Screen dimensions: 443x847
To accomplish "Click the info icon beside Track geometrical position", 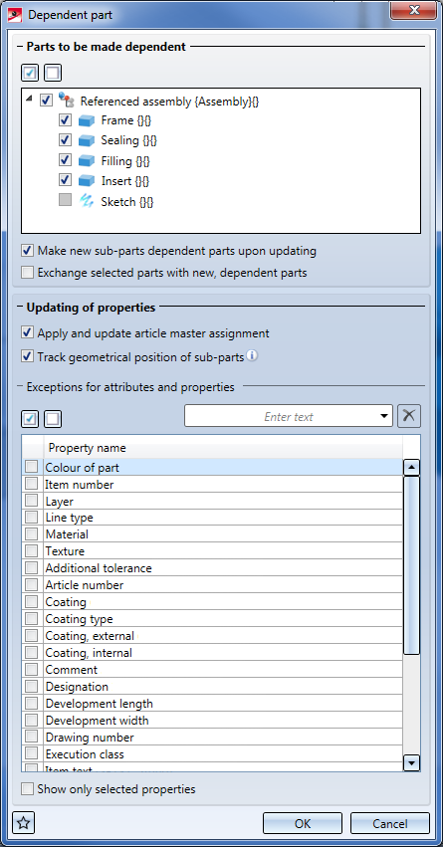I will pos(252,356).
